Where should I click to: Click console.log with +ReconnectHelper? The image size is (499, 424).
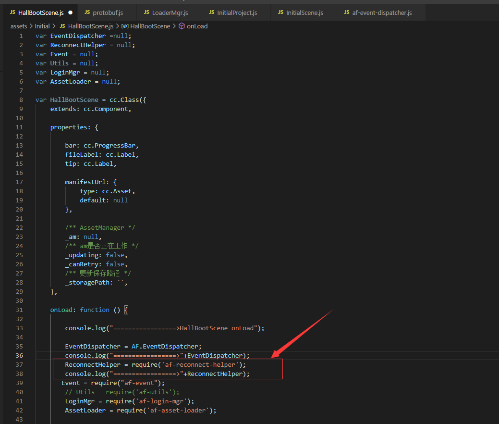(x=157, y=374)
